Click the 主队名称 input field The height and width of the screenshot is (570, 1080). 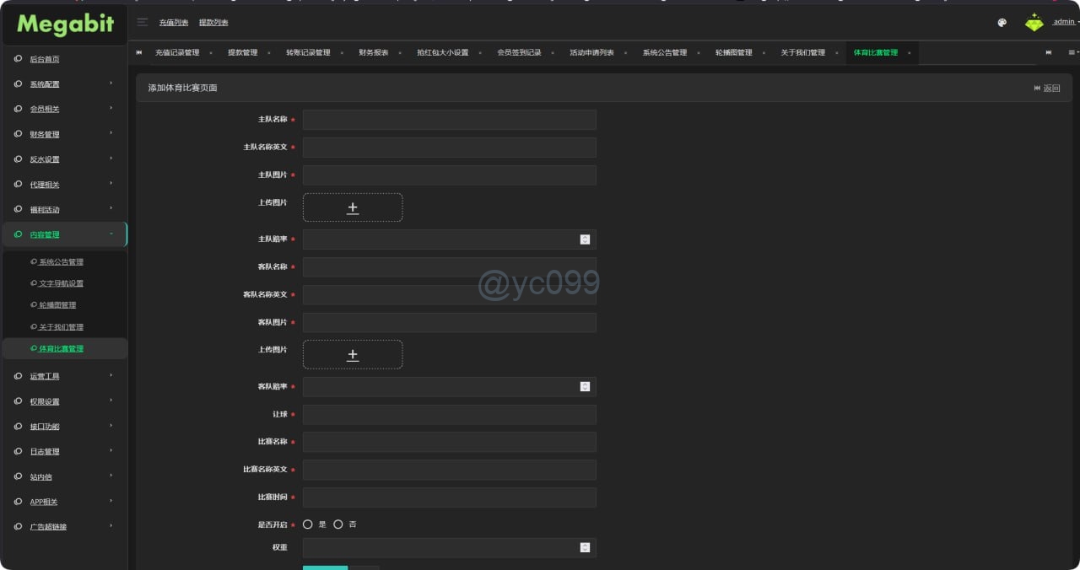pyautogui.click(x=449, y=120)
